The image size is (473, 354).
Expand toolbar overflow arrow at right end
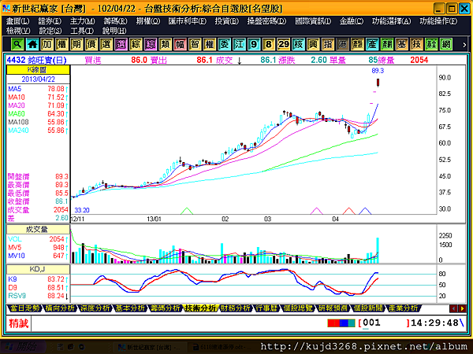point(464,45)
